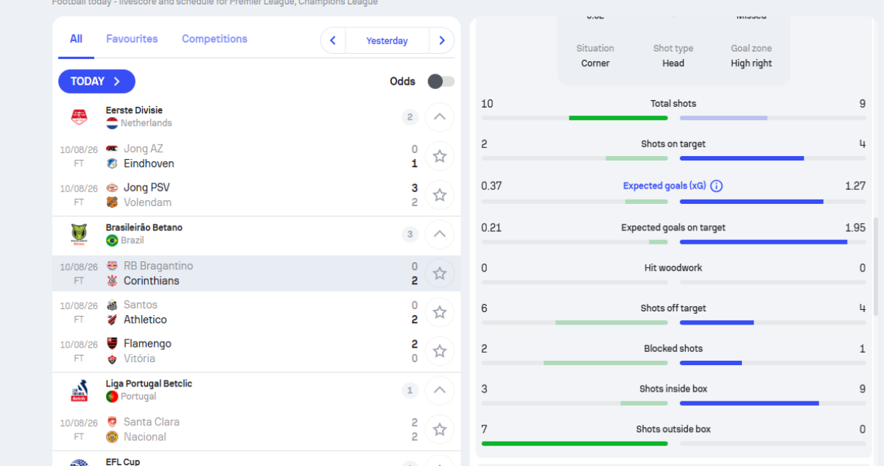The width and height of the screenshot is (884, 466).
Task: Favourite the Jong AZ vs Eindhoven match
Action: [x=440, y=156]
